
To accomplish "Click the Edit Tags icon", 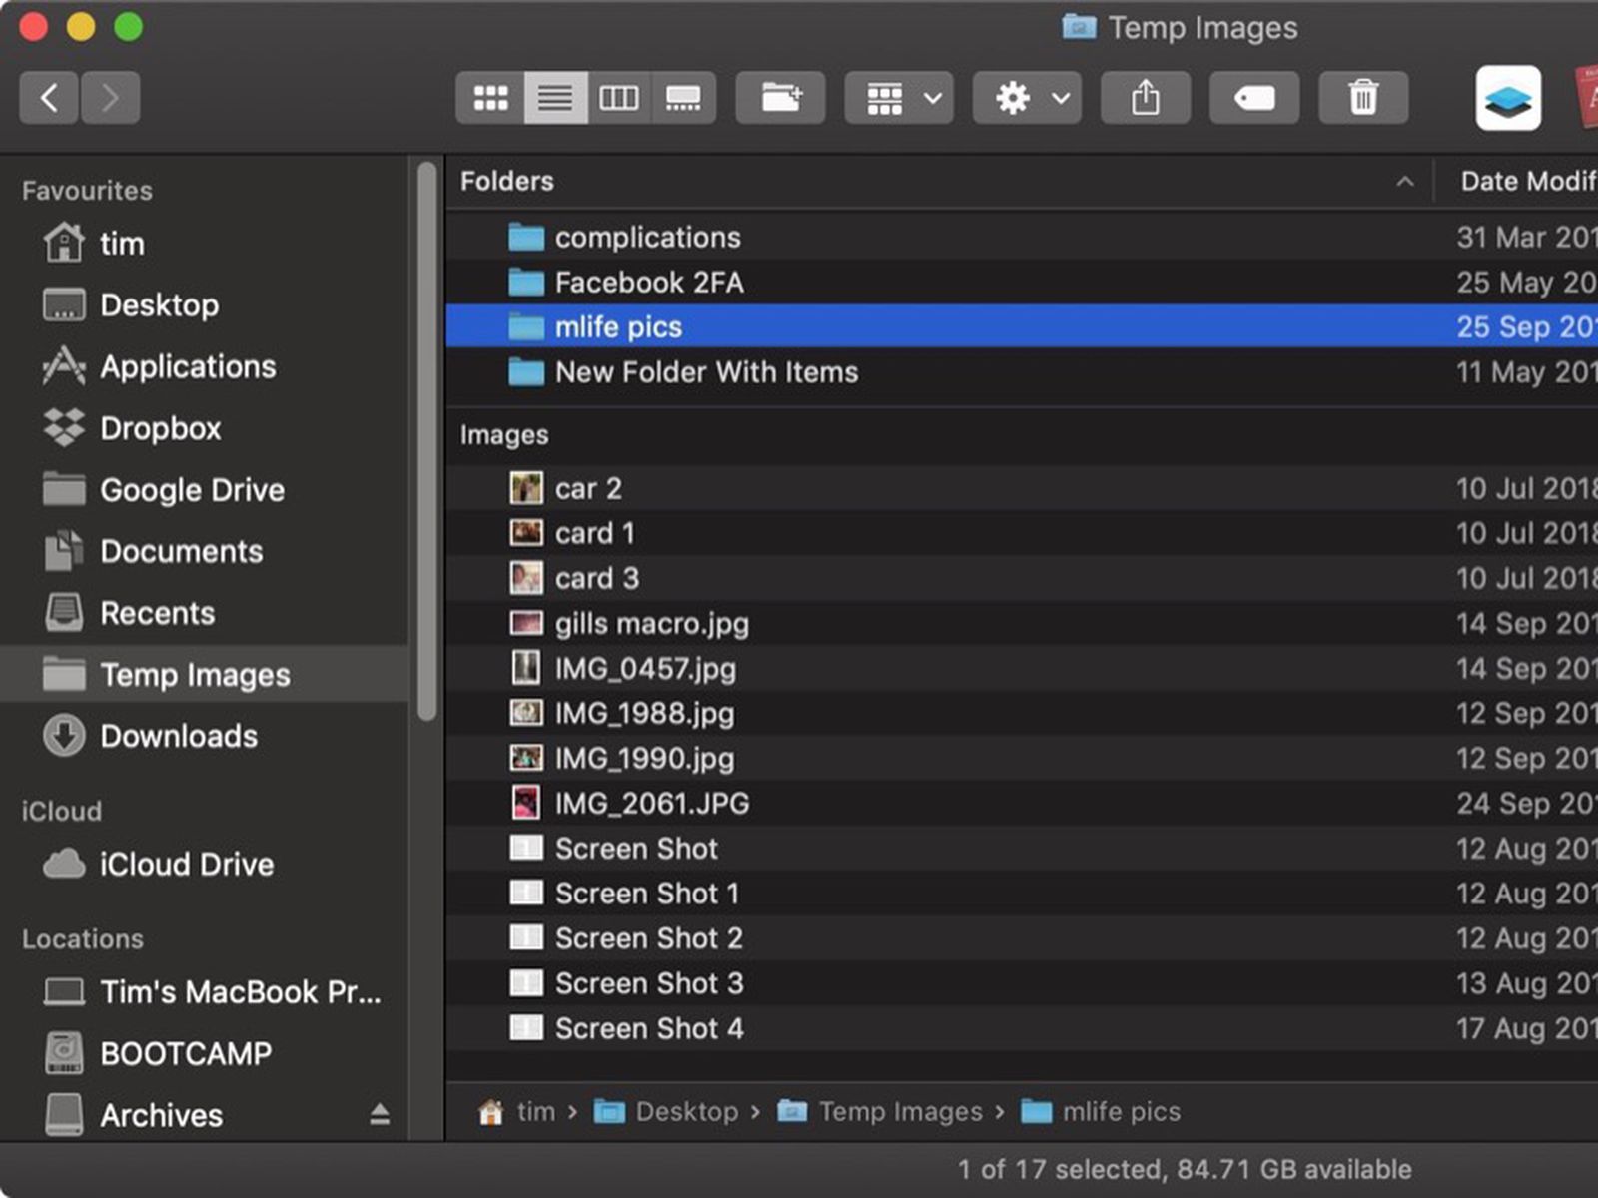I will [1253, 98].
